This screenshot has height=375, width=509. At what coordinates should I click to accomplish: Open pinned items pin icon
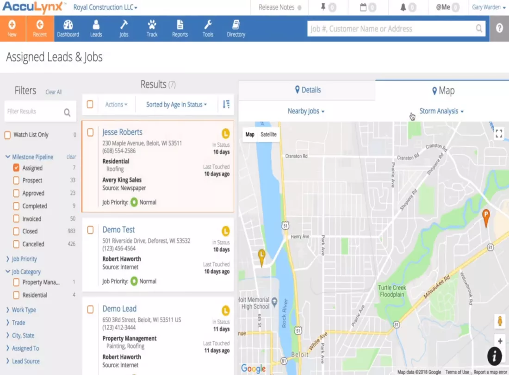tap(323, 7)
